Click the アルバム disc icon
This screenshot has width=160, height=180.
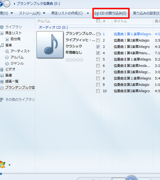[7, 57]
